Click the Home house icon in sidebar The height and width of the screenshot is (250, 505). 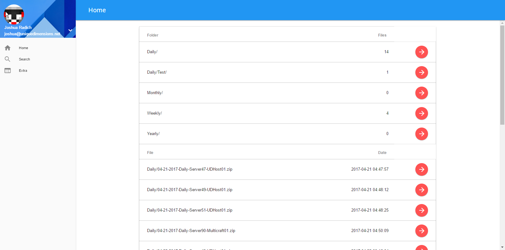[x=8, y=48]
